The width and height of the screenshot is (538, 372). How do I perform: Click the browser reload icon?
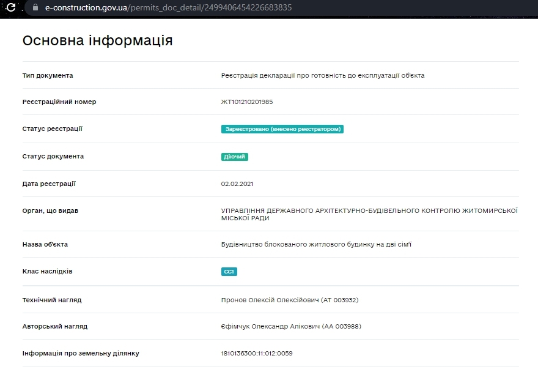[10, 7]
